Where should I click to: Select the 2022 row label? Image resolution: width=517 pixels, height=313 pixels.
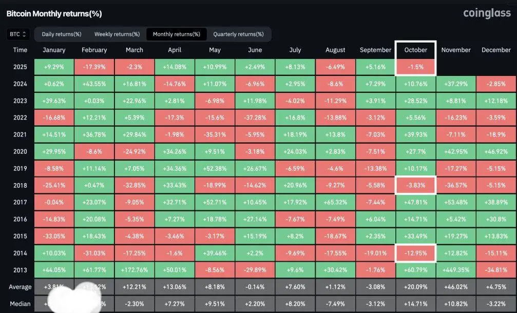pyautogui.click(x=20, y=118)
